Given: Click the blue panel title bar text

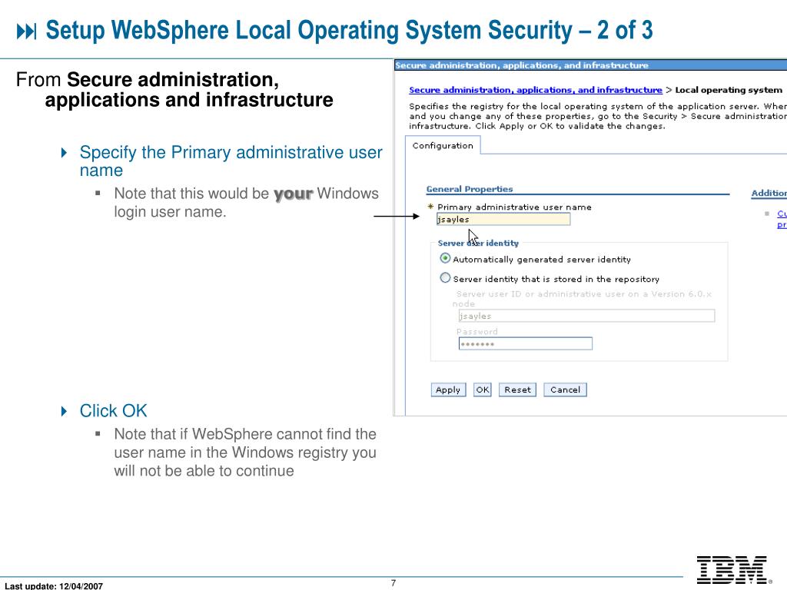Looking at the screenshot, I should click(x=522, y=65).
